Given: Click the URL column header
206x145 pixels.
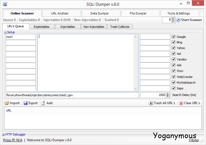Looking at the screenshot, I should tap(95, 110).
